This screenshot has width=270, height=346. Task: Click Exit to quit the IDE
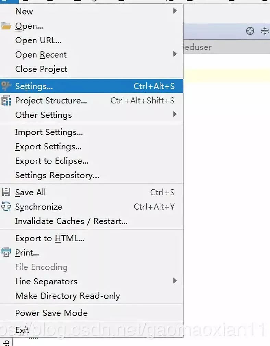click(22, 330)
